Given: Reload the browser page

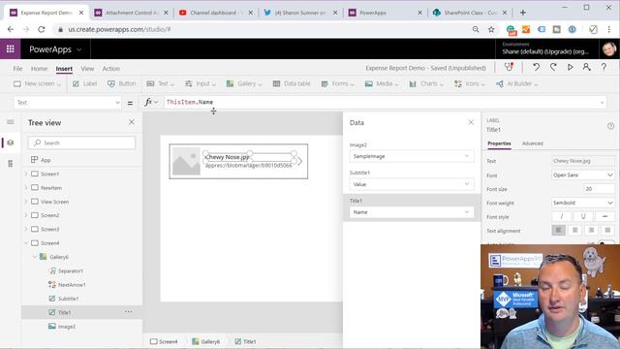Looking at the screenshot, I should [42, 29].
